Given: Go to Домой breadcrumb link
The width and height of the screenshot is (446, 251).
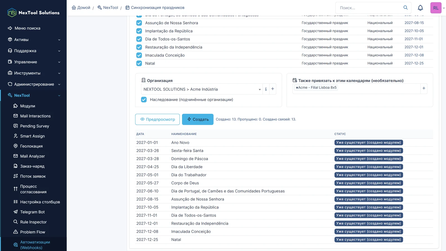Looking at the screenshot, I should [x=81, y=8].
